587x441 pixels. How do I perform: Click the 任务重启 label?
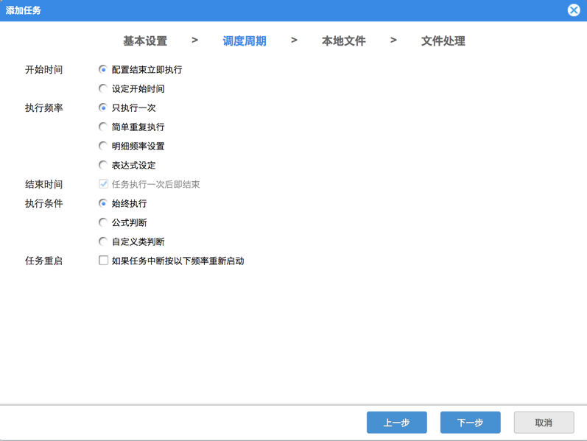(43, 261)
